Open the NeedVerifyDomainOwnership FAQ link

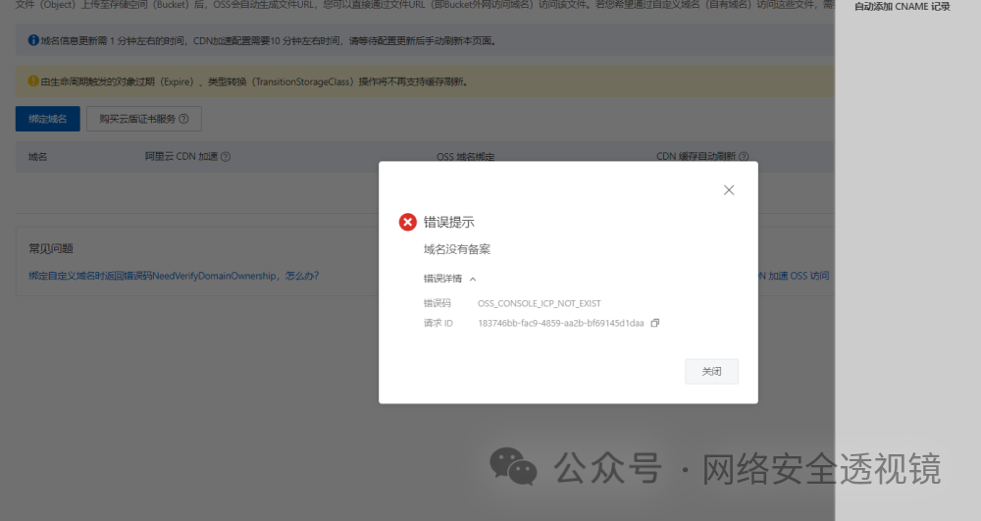pos(174,276)
